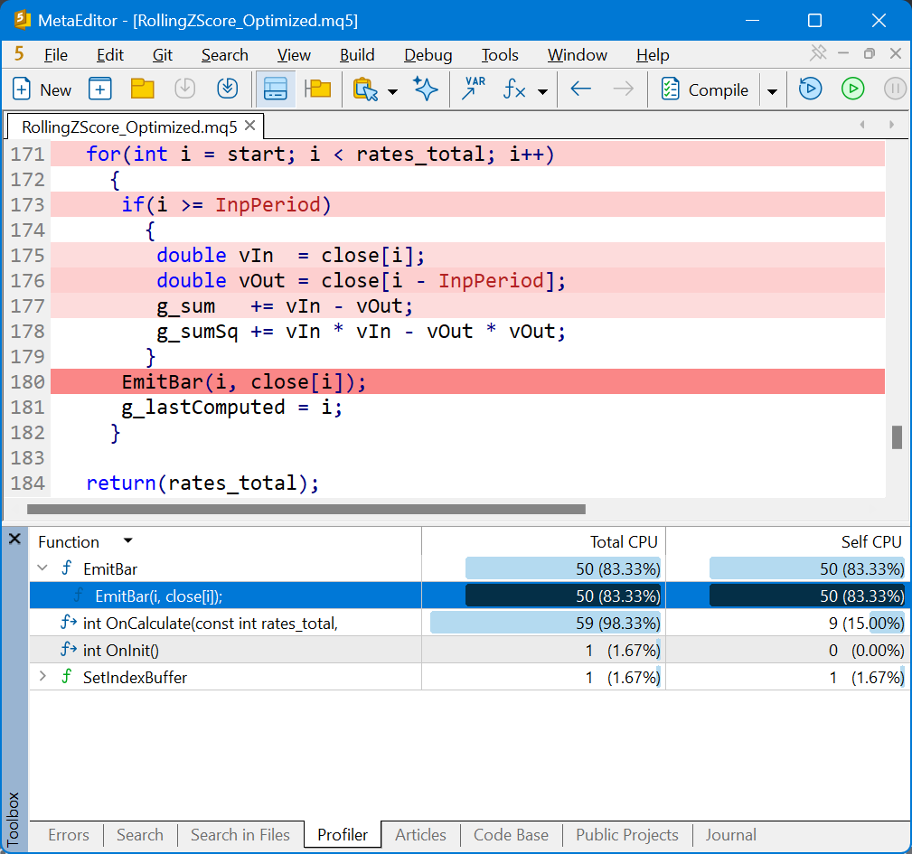Click the New file icon
Image resolution: width=912 pixels, height=854 pixels.
coord(22,89)
